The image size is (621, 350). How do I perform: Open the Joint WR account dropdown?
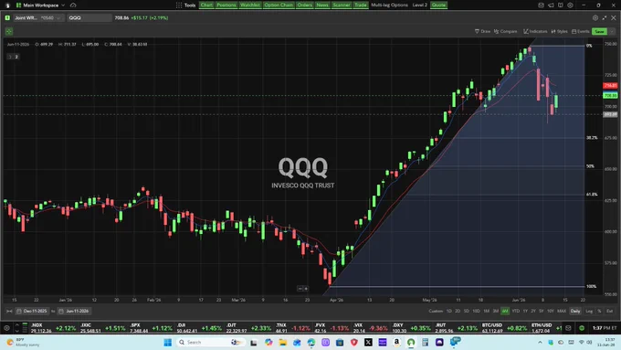tap(38, 18)
